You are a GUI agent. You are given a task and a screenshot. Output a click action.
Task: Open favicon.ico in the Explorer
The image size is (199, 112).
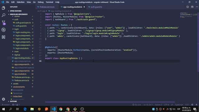tap(17, 93)
